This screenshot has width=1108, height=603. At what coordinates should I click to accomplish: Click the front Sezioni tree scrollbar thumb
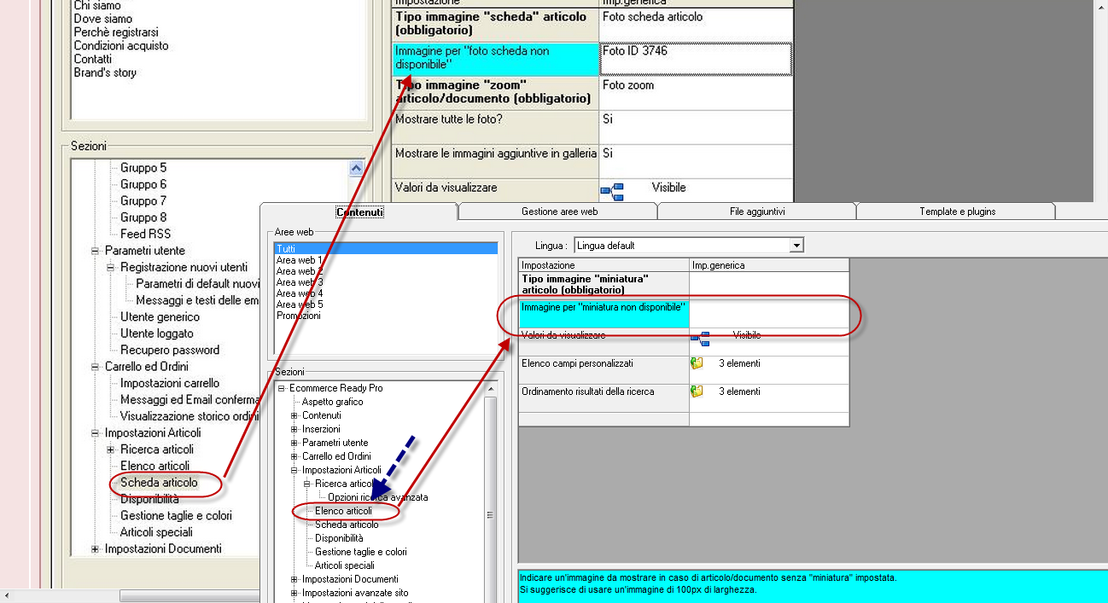[x=490, y=515]
